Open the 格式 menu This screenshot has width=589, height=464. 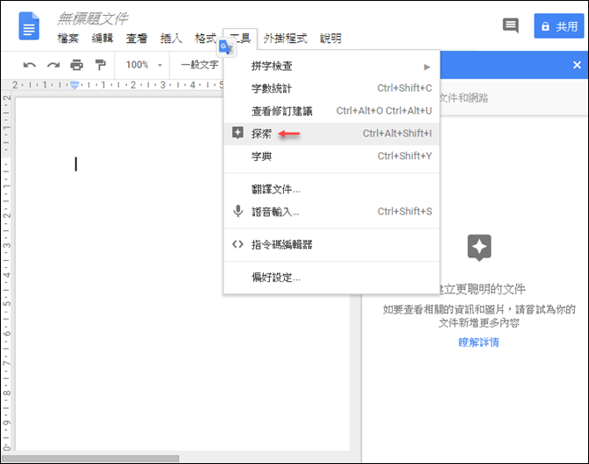(205, 39)
